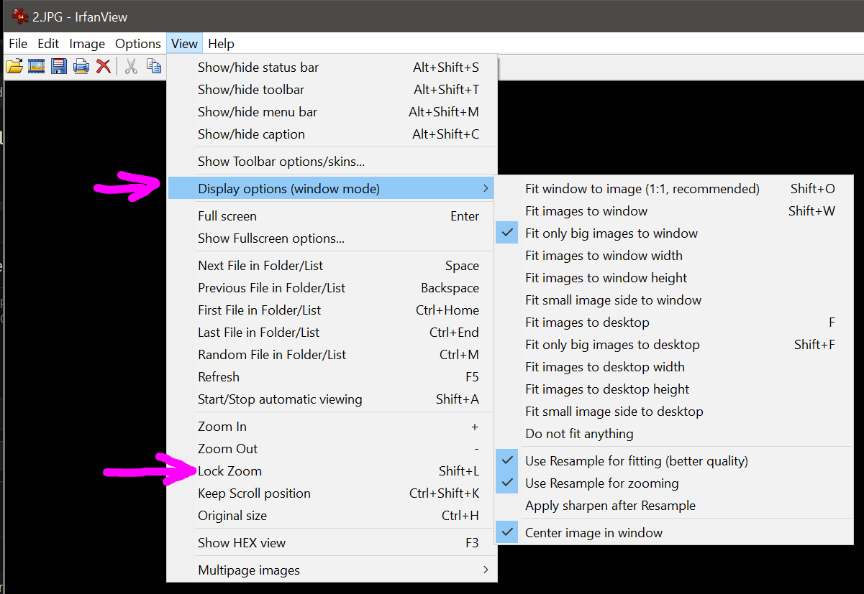This screenshot has width=864, height=594.
Task: Click Refresh menu entry
Action: [x=332, y=377]
